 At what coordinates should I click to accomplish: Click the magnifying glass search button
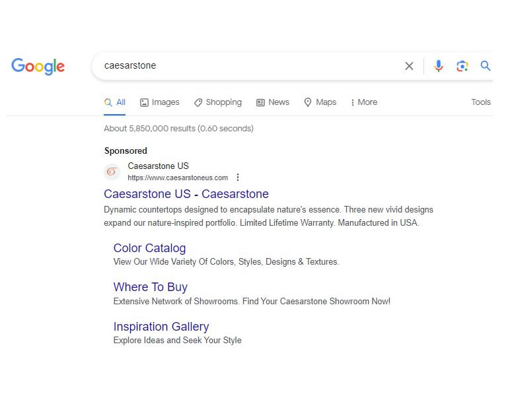485,66
